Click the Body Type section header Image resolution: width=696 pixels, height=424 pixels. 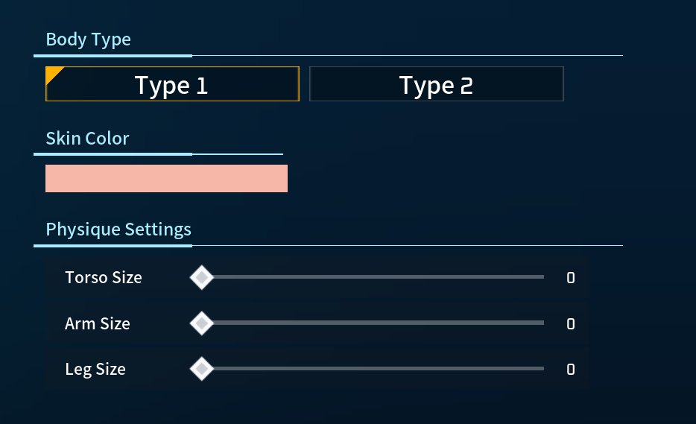pos(88,39)
